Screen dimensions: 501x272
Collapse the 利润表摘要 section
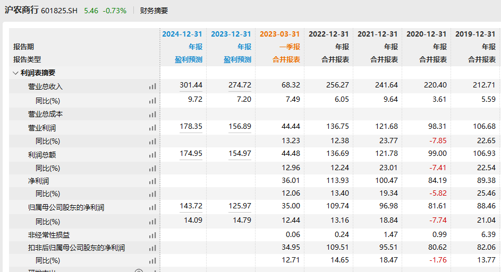pyautogui.click(x=16, y=73)
